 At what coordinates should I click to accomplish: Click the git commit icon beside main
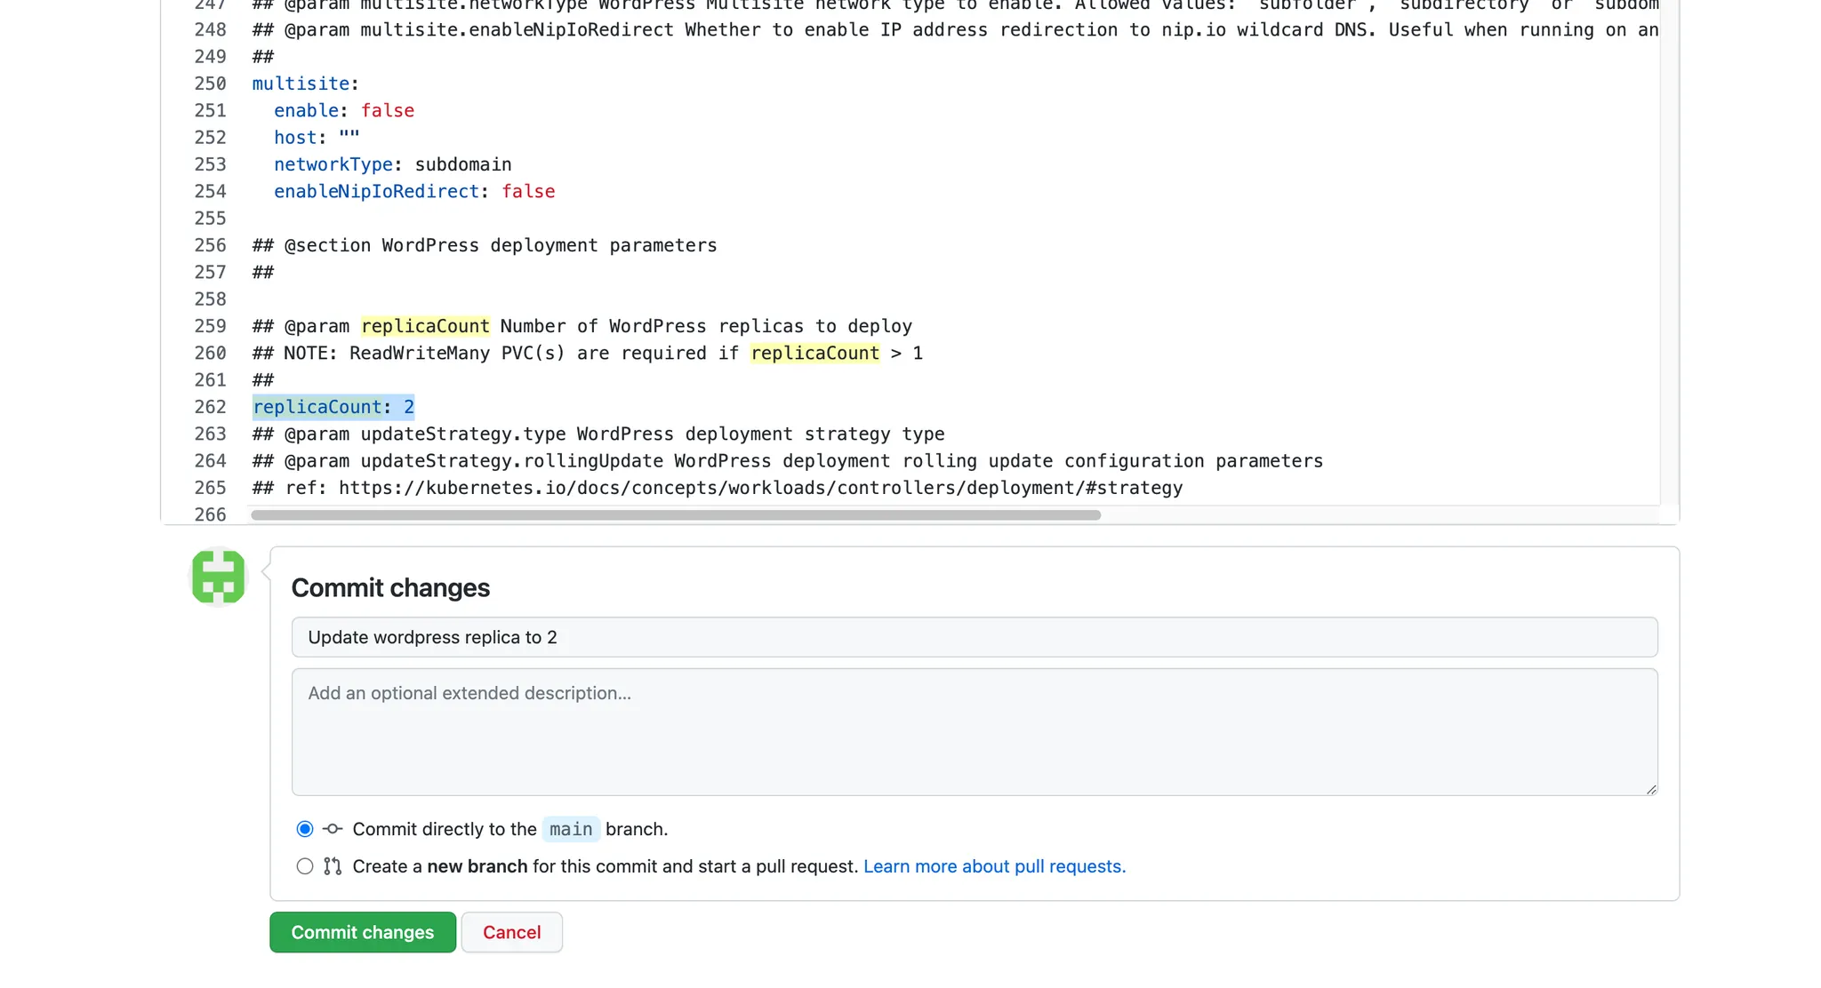click(333, 829)
